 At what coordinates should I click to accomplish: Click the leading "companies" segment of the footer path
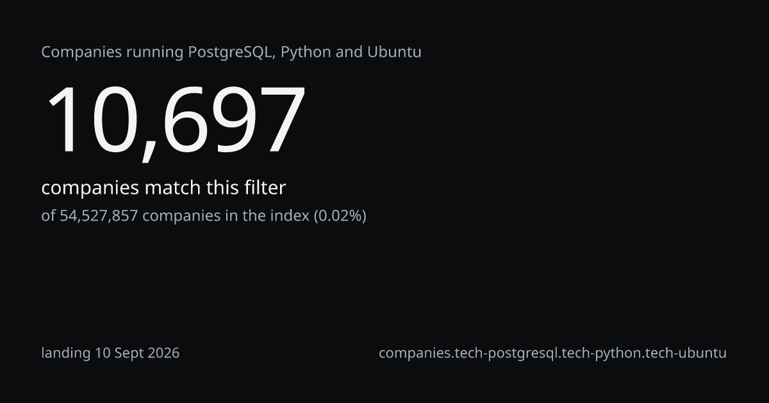pyautogui.click(x=414, y=353)
